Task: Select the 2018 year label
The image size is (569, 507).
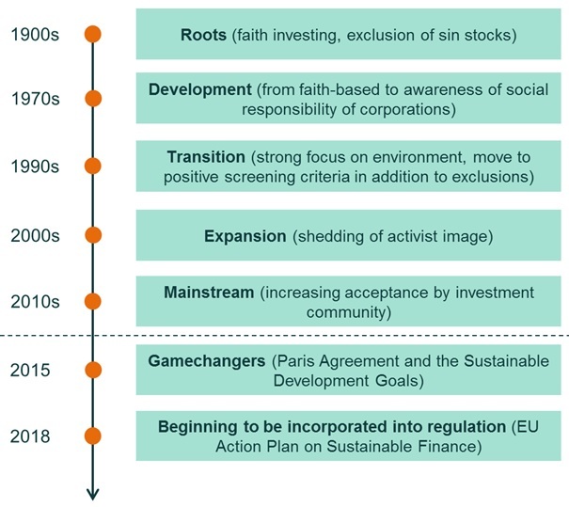Action: point(30,436)
